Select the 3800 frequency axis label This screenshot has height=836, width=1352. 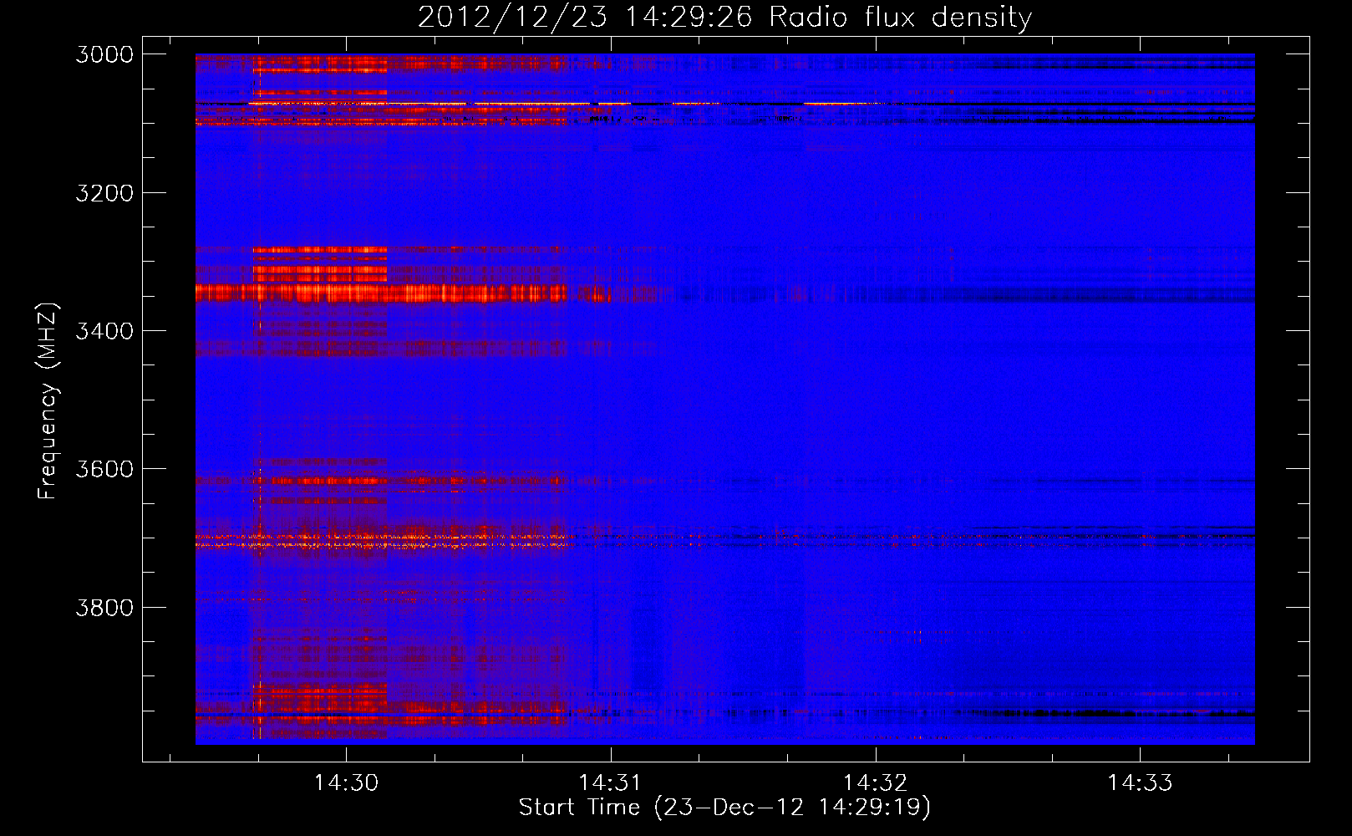coord(104,607)
